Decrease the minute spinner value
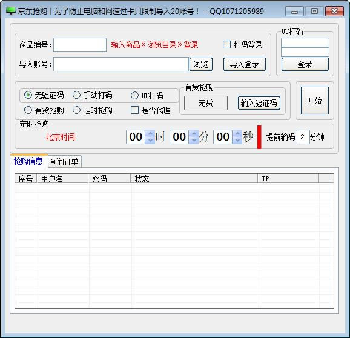This screenshot has width=350, height=338. (x=194, y=140)
